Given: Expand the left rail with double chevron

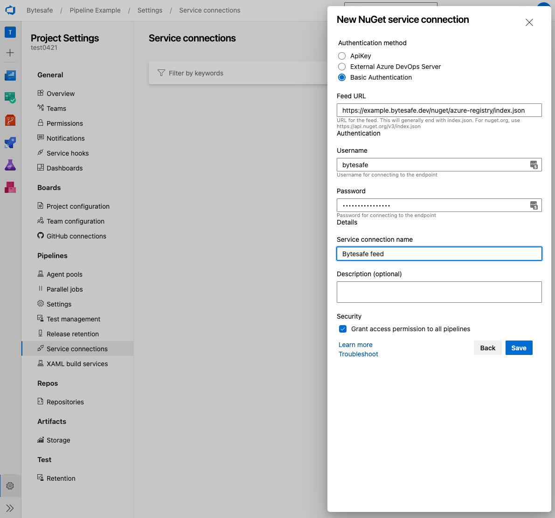Looking at the screenshot, I should (x=10, y=508).
